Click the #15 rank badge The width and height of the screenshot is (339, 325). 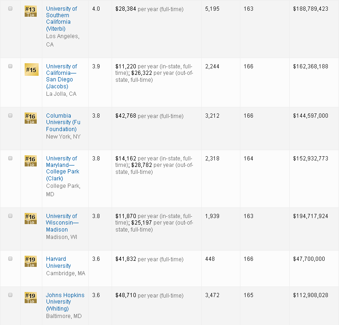pyautogui.click(x=31, y=70)
